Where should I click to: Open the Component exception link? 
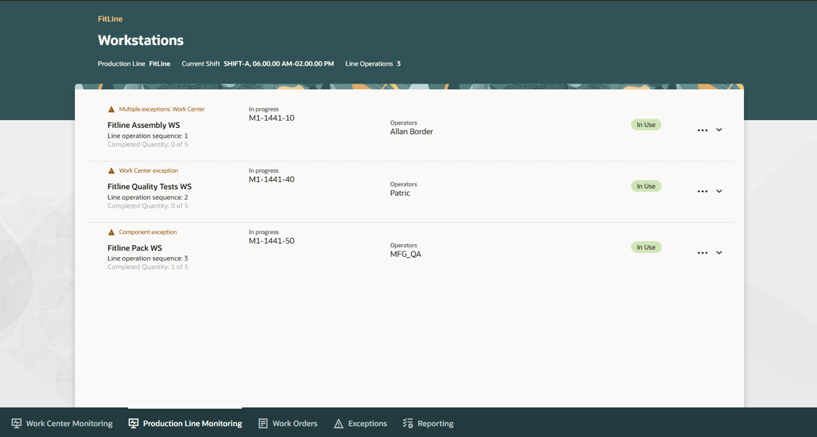[147, 232]
